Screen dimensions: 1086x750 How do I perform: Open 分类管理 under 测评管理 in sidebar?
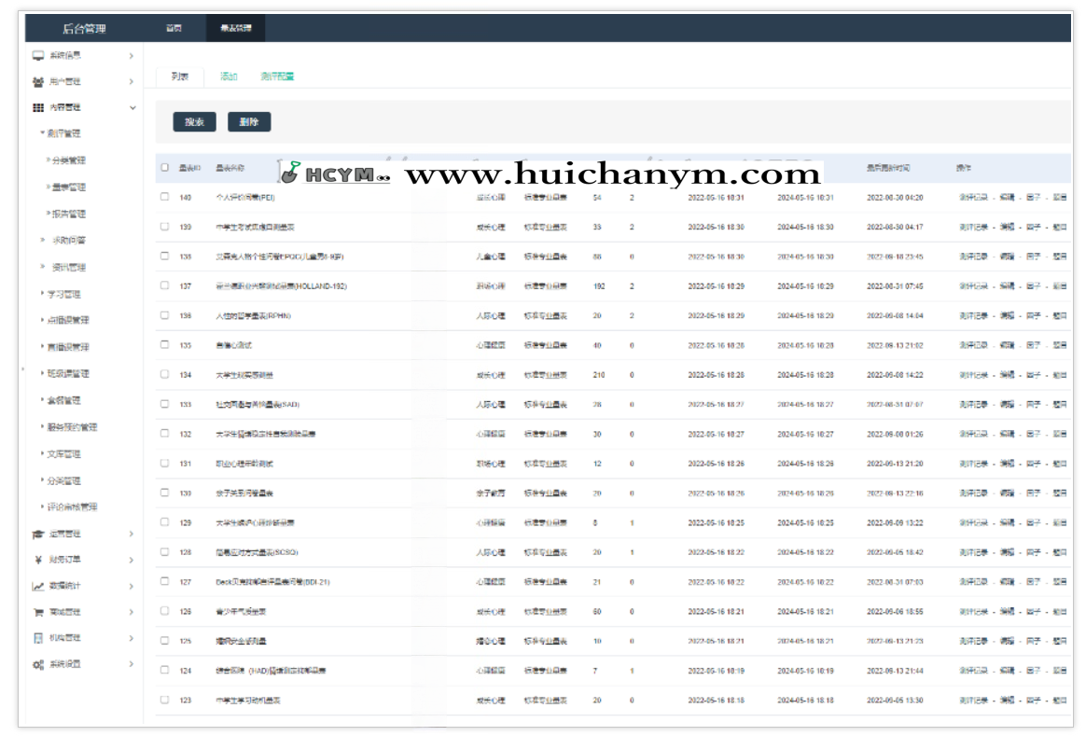[68, 160]
